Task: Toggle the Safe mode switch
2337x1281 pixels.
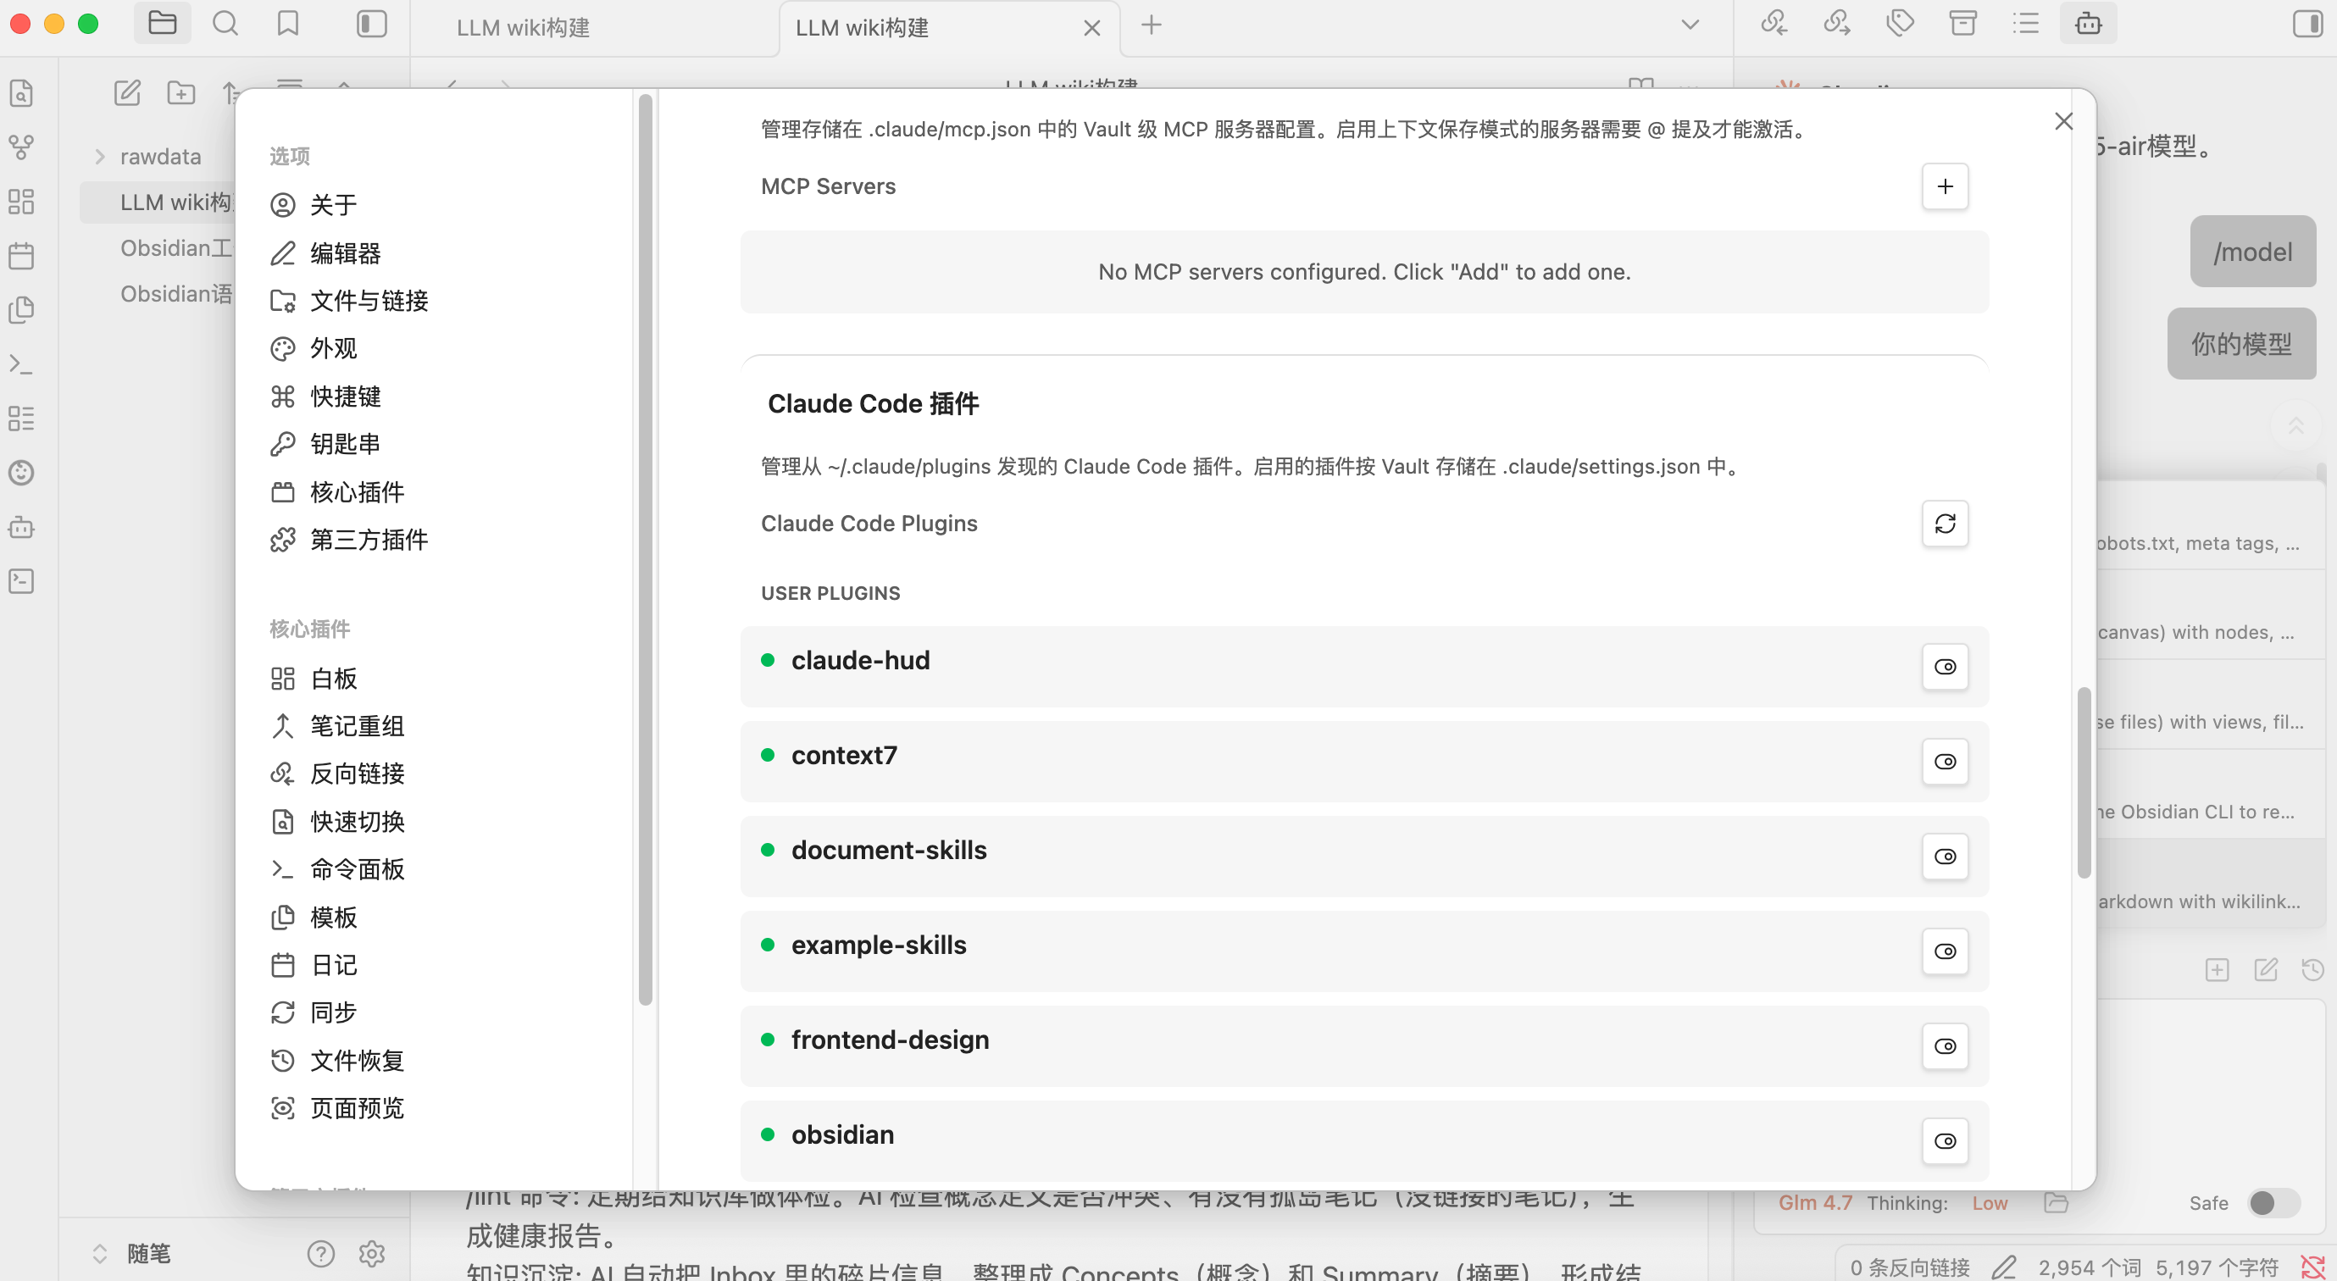Action: (x=2274, y=1203)
